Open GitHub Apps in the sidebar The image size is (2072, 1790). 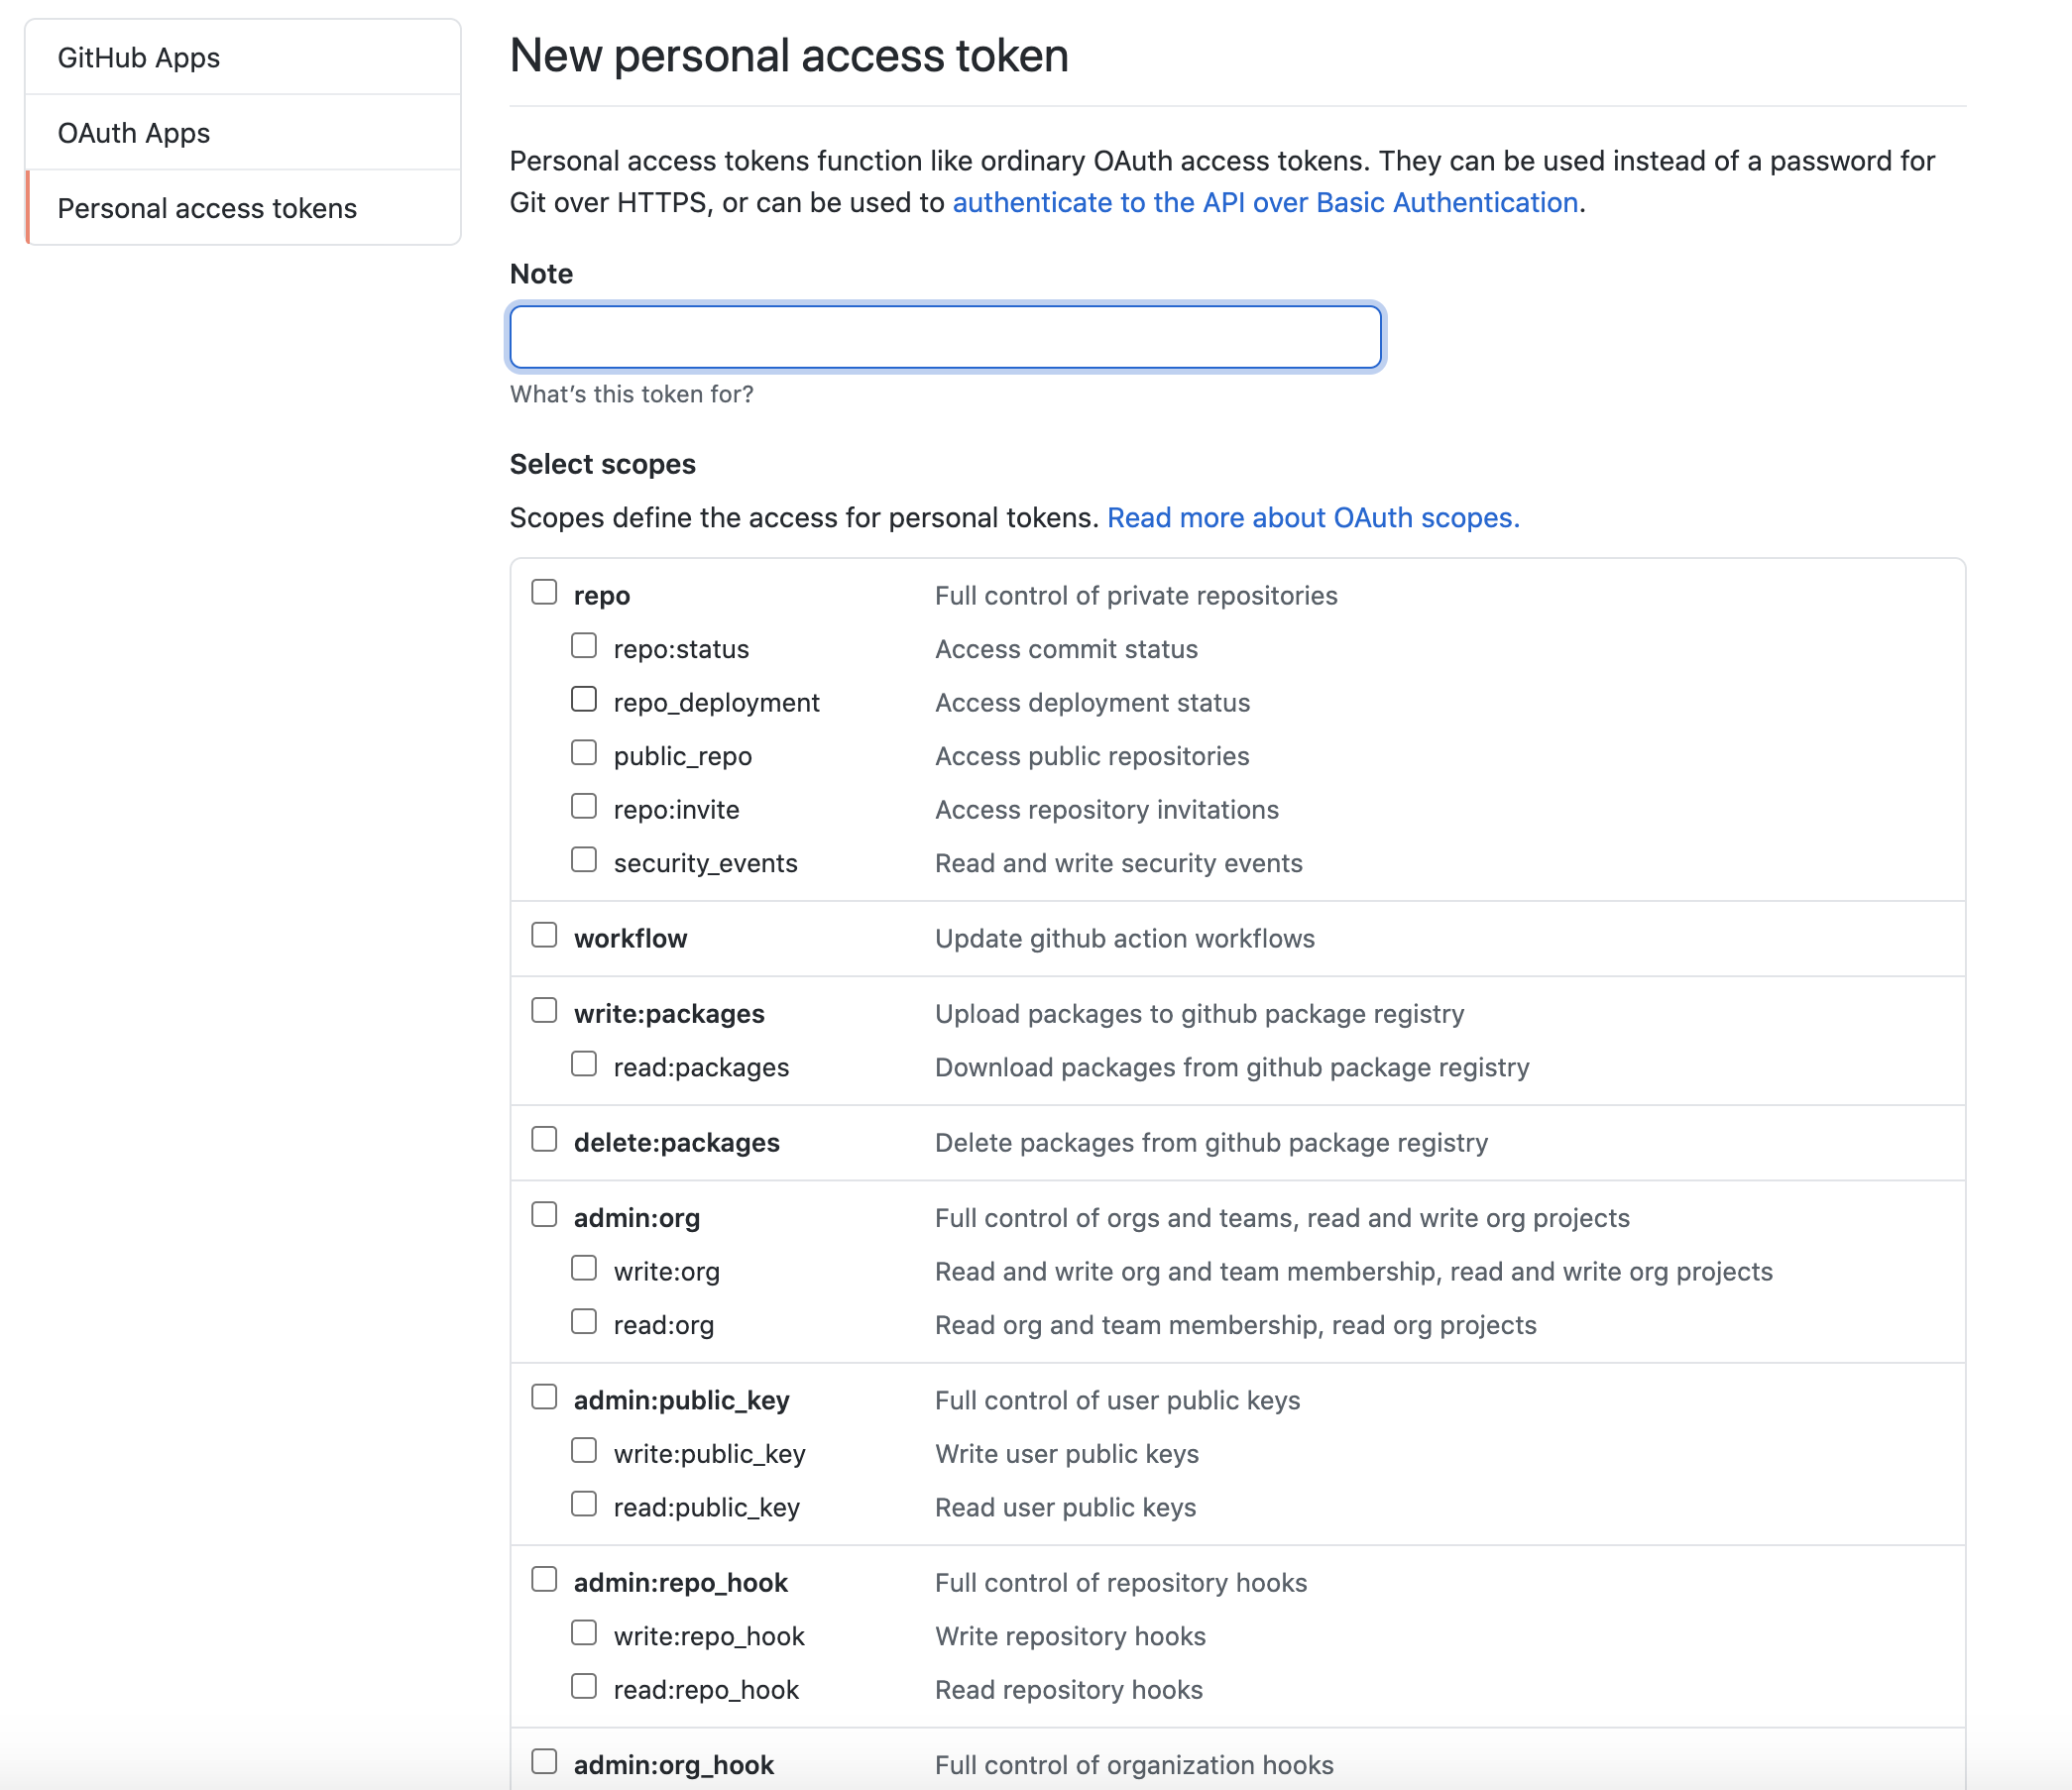click(x=139, y=58)
